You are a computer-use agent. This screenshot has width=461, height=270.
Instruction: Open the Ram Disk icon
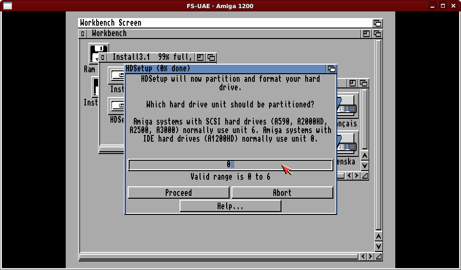tap(99, 53)
